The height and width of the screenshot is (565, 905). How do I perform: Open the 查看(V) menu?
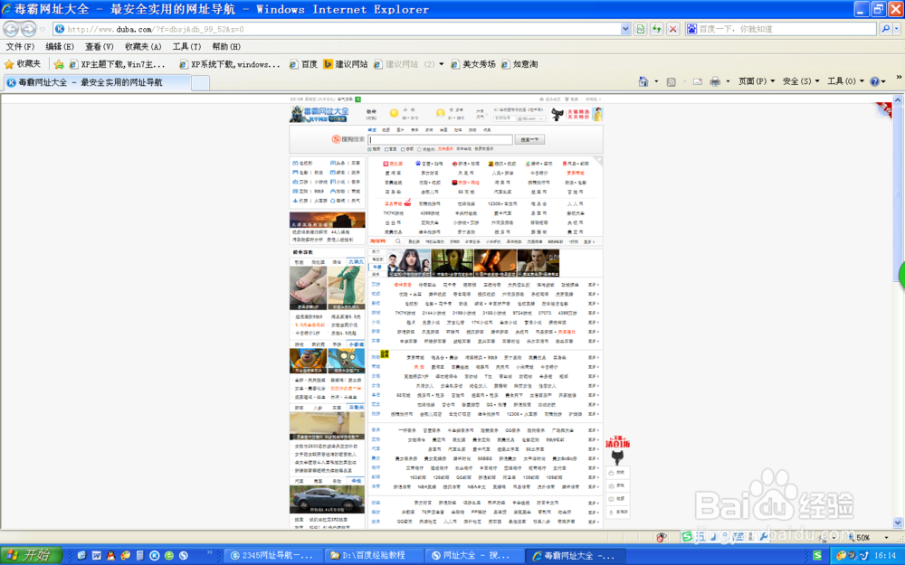[100, 47]
